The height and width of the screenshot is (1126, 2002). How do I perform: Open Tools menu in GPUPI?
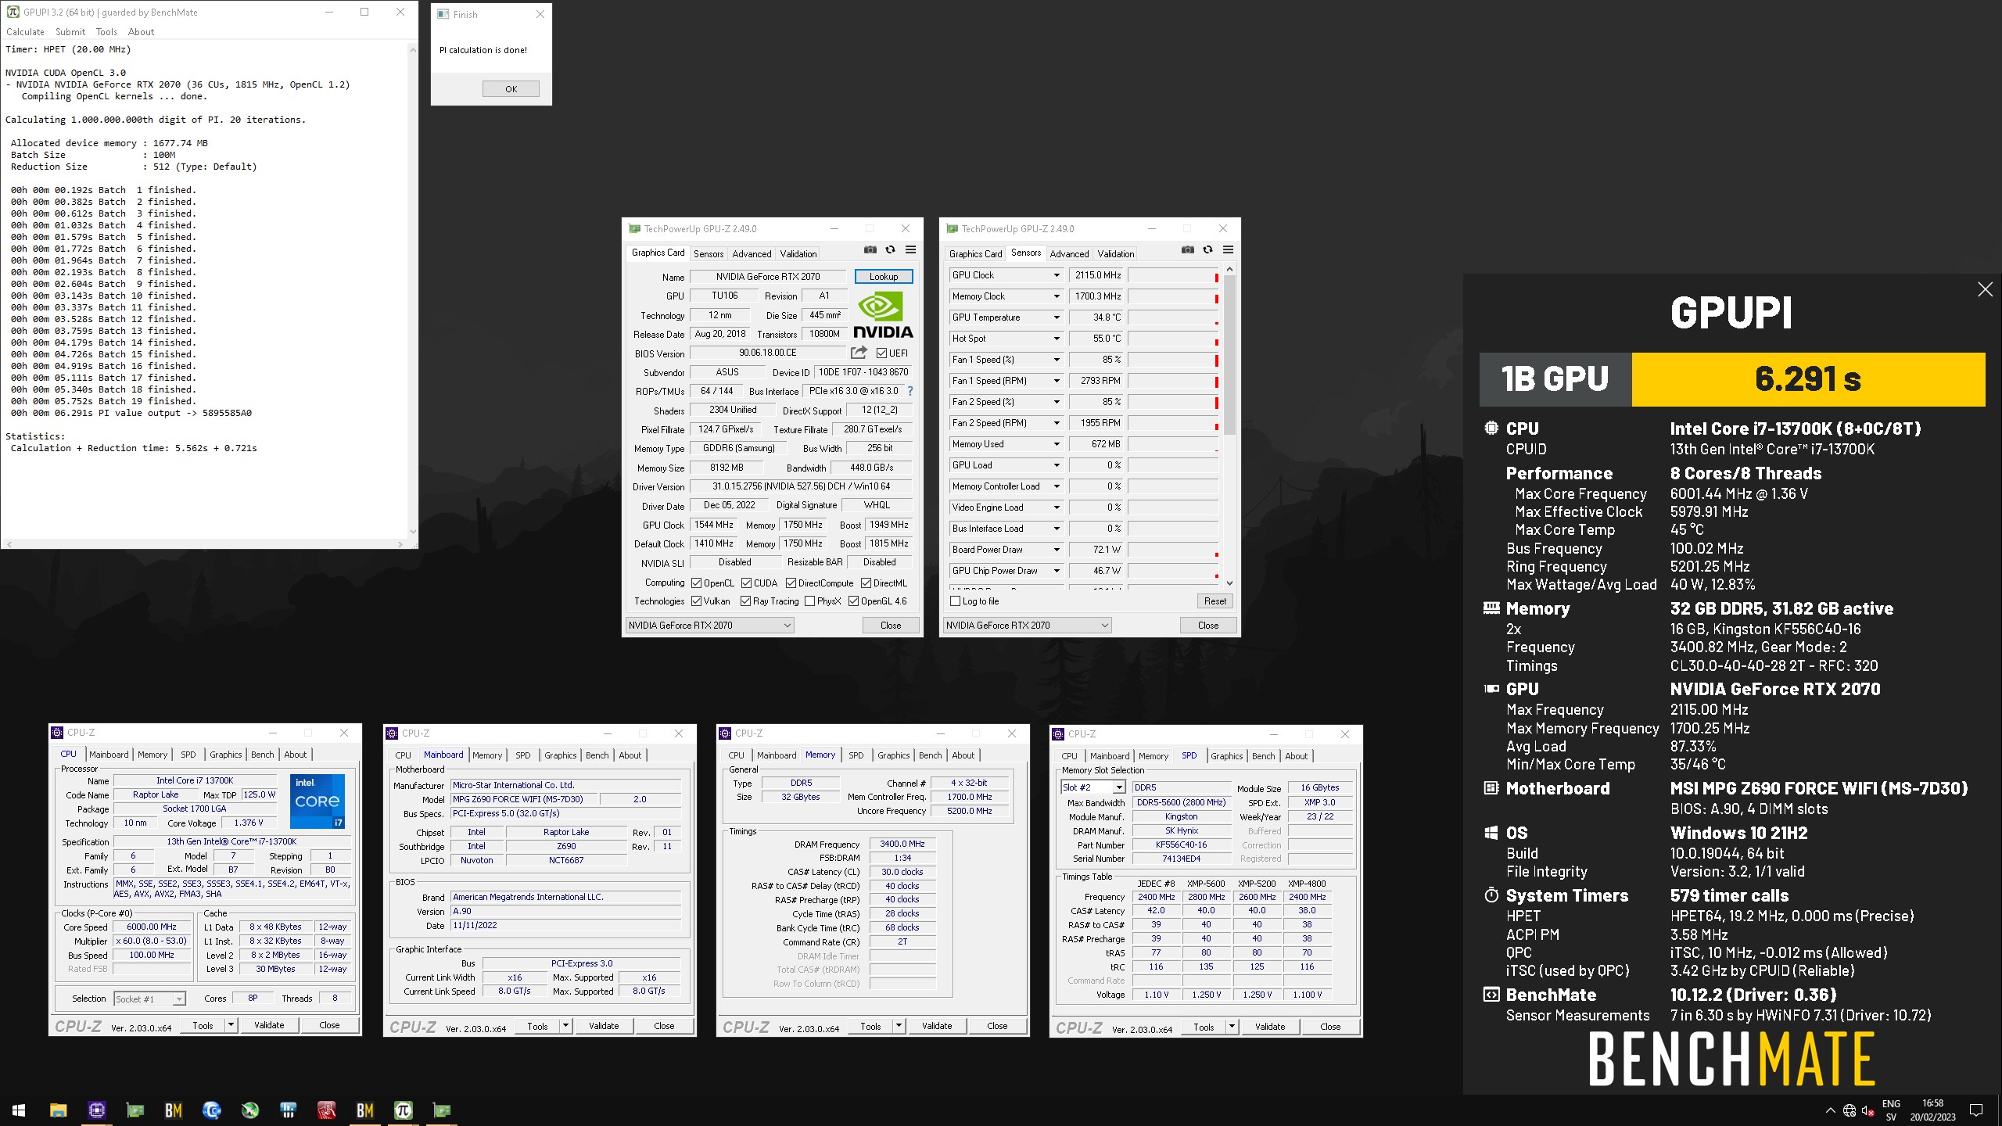tap(106, 32)
